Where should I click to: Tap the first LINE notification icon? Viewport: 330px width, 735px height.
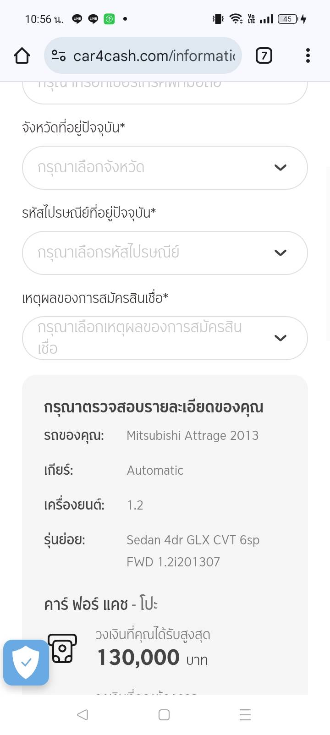coord(77,19)
